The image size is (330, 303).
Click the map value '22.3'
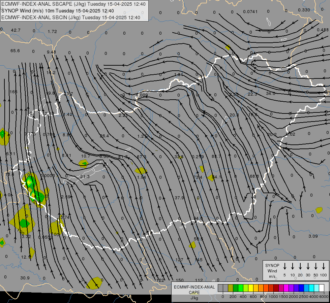click(x=252, y=94)
